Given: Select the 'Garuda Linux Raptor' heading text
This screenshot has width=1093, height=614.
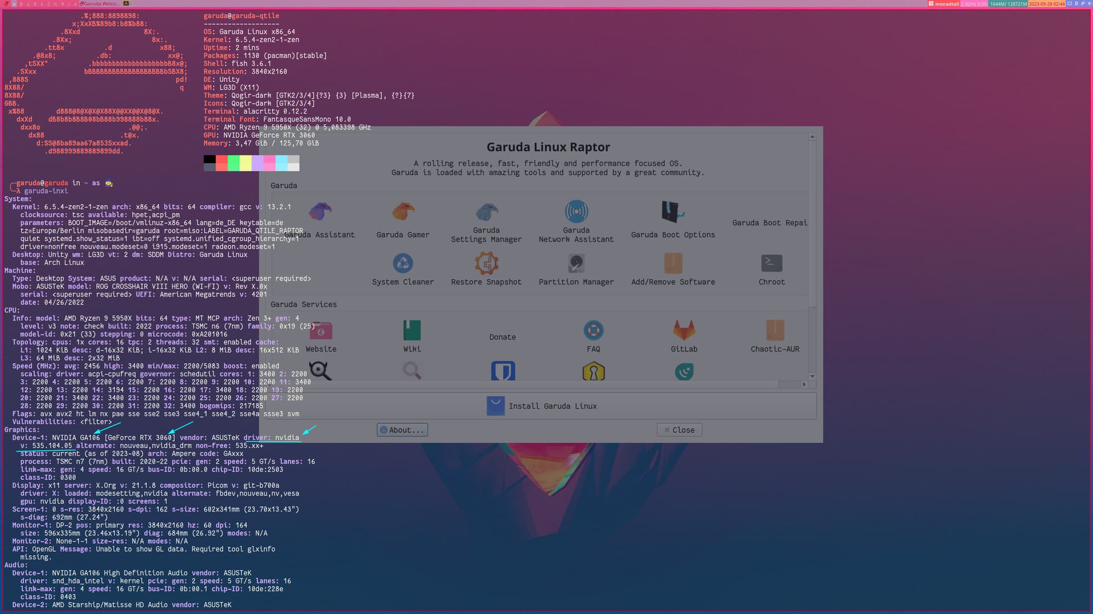Looking at the screenshot, I should click(x=548, y=147).
